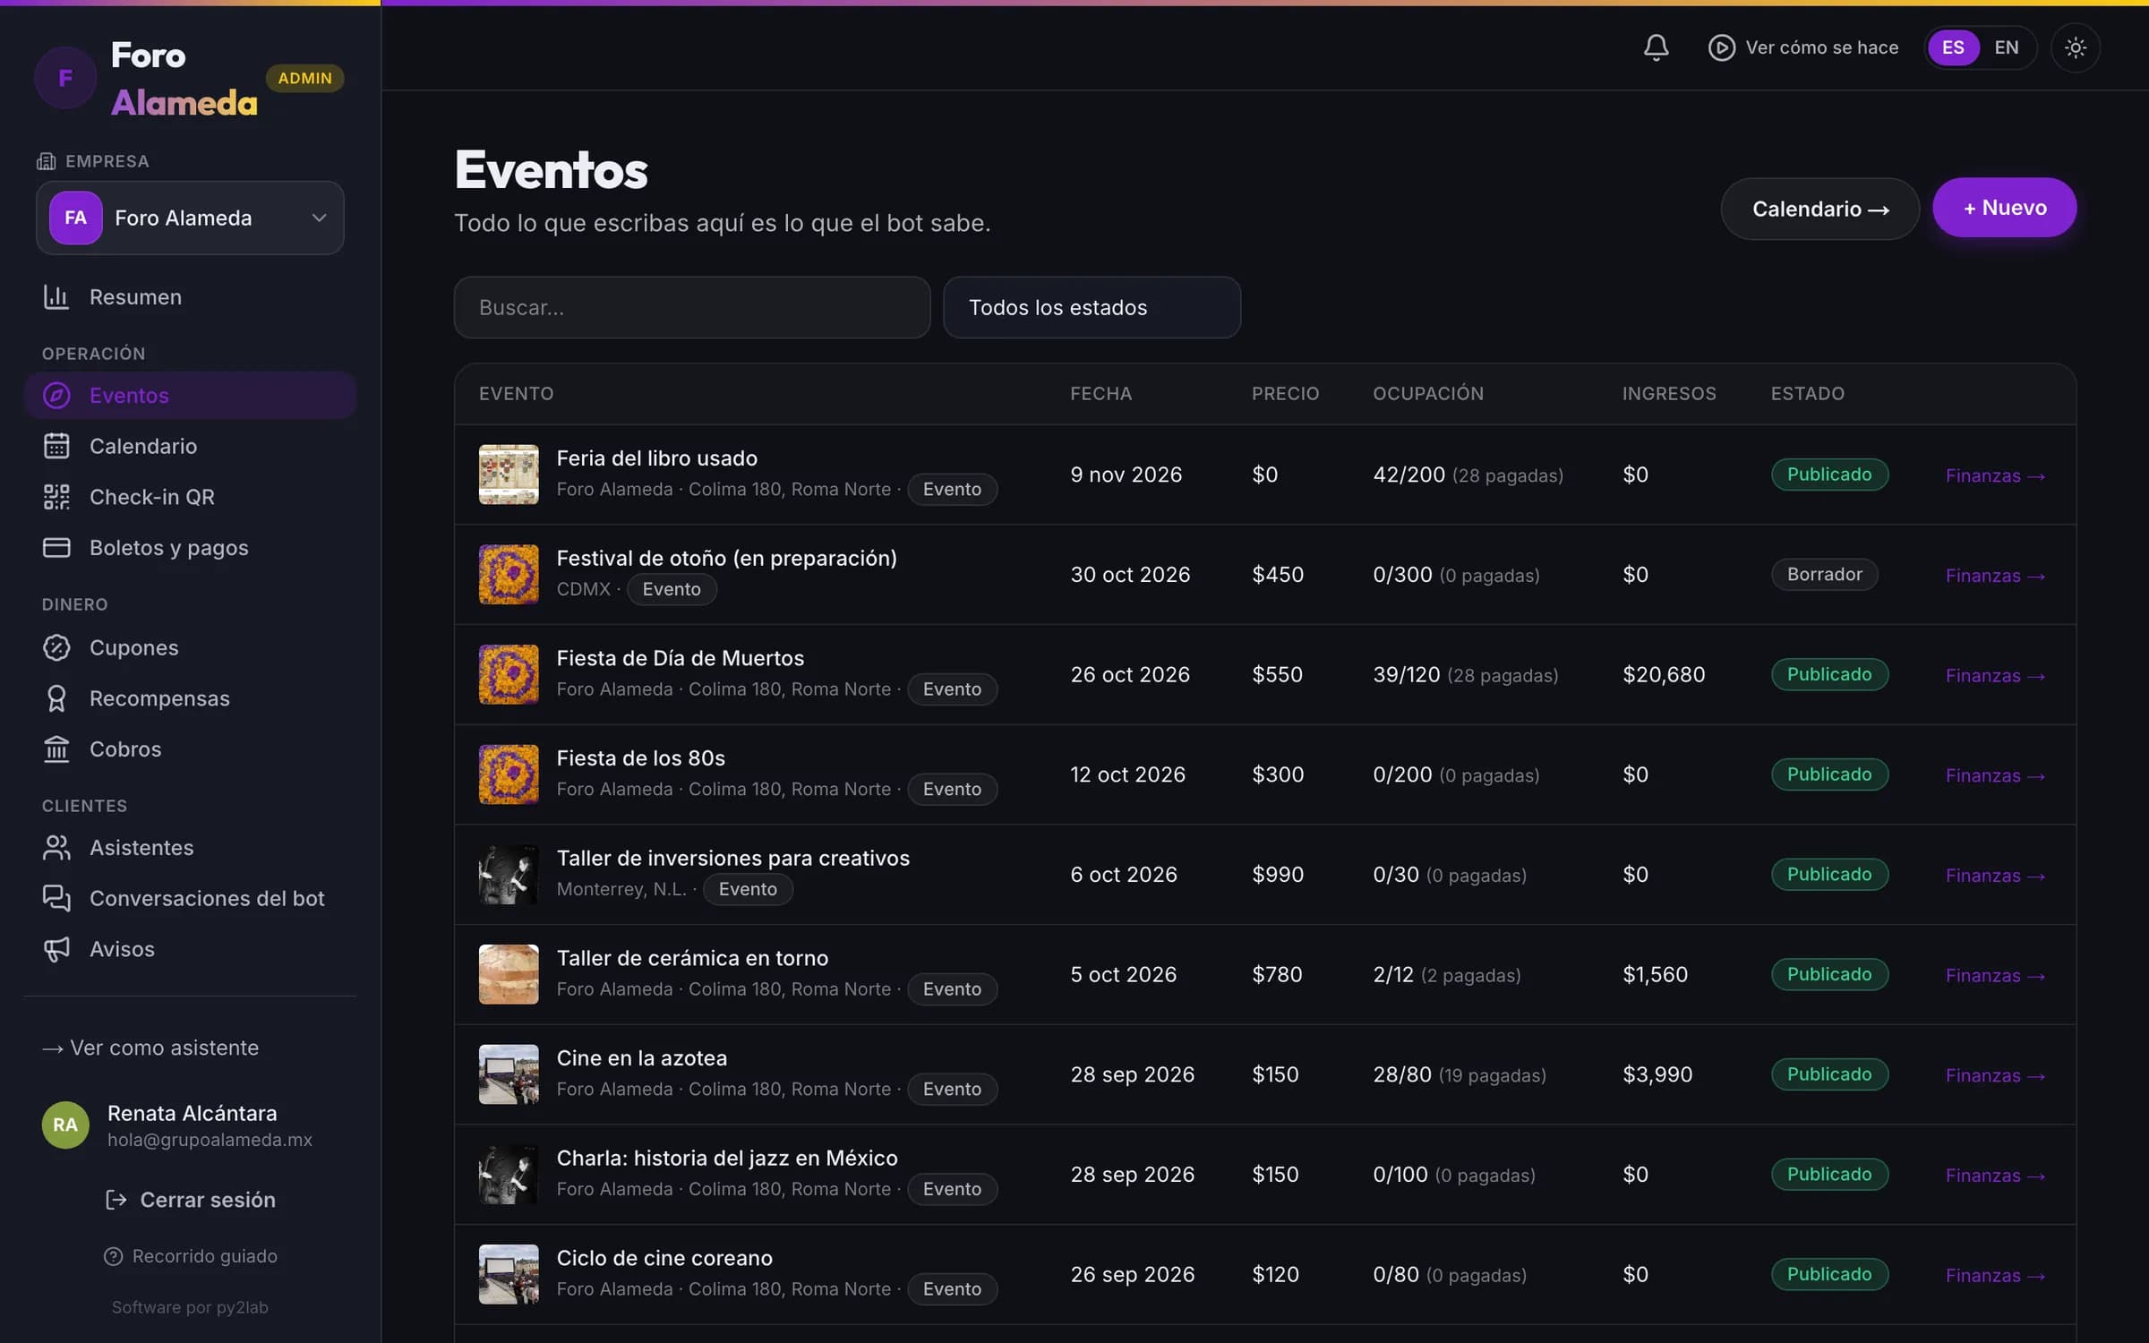Viewport: 2149px width, 1343px height.
Task: Open the Asistentes section
Action: 190,847
